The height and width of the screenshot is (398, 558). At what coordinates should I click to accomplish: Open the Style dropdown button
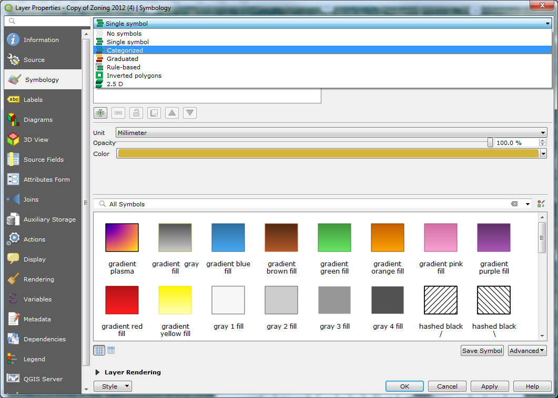click(113, 386)
